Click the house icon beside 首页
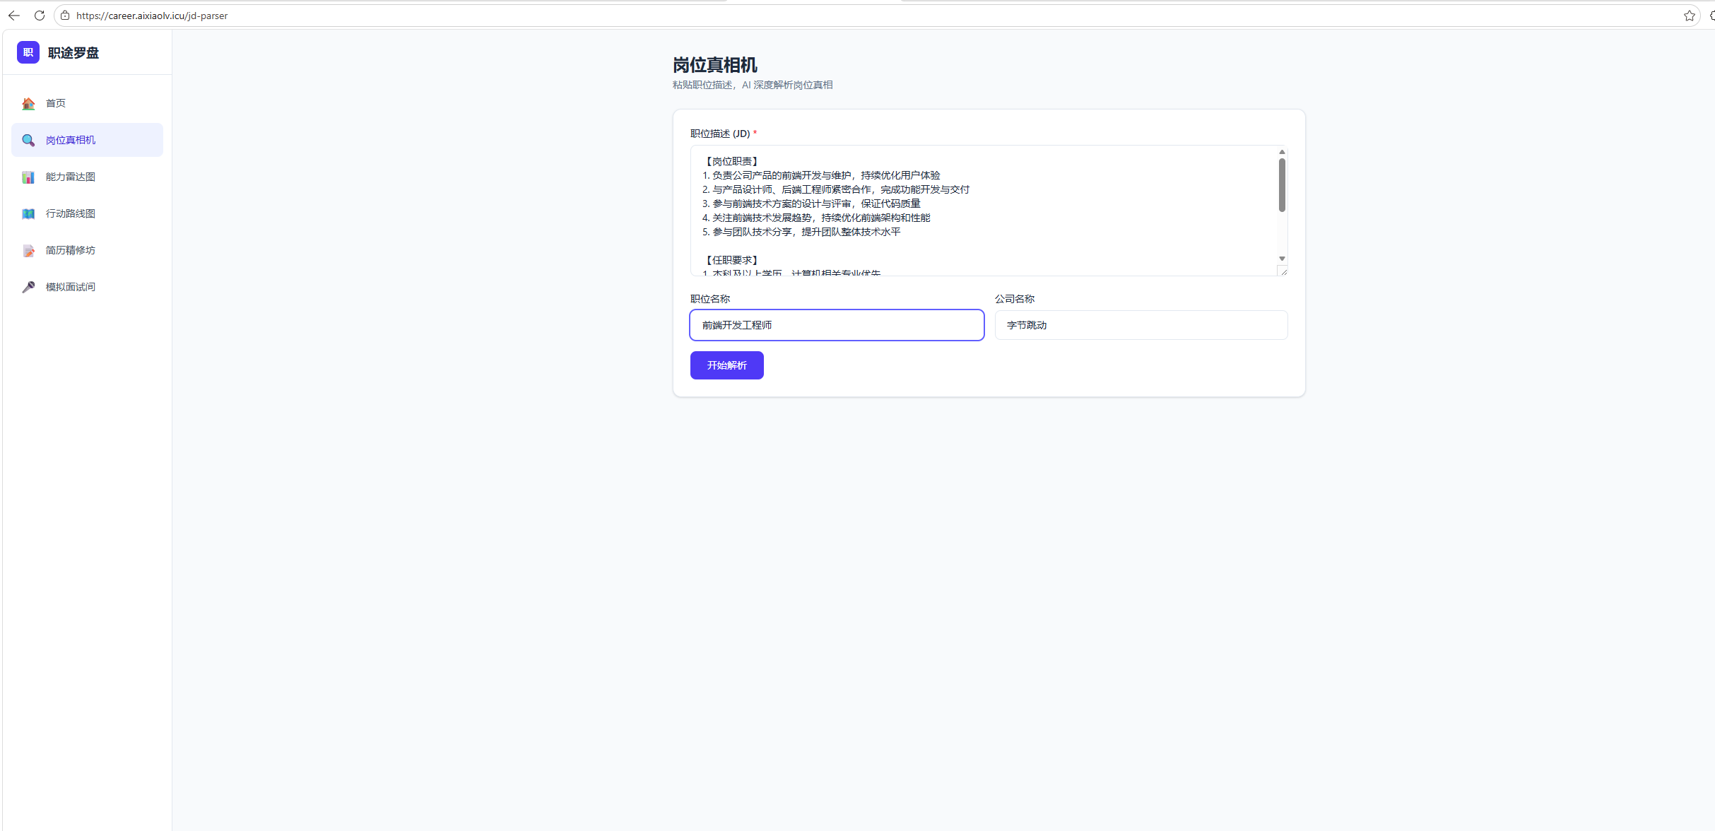The width and height of the screenshot is (1715, 831). [28, 104]
